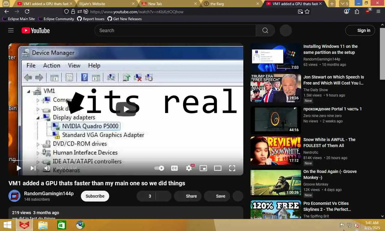Image resolution: width=385 pixels, height=231 pixels.
Task: Open Jon Stewart Free Speech video title
Action: click(x=334, y=80)
